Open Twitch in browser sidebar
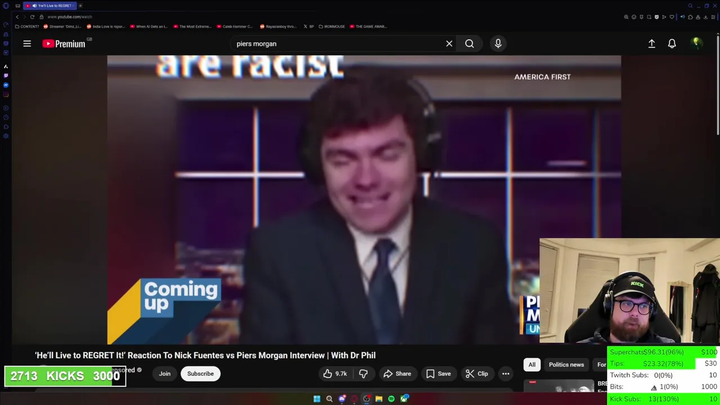Image resolution: width=720 pixels, height=405 pixels. 6,75
